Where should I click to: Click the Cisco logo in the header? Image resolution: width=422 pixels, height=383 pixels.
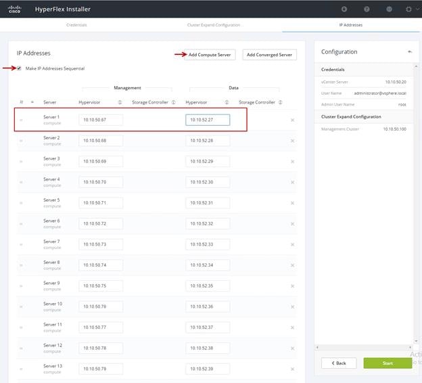click(x=14, y=9)
